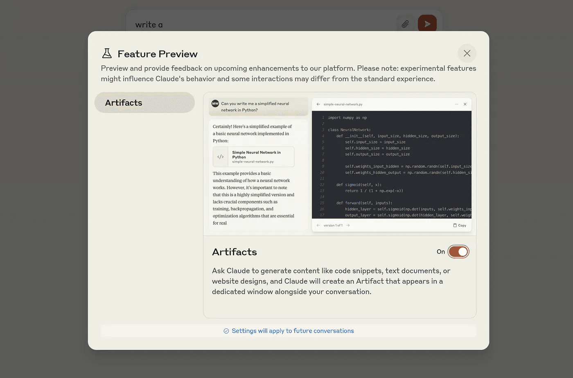Click the Copy button under the code

[x=460, y=225]
